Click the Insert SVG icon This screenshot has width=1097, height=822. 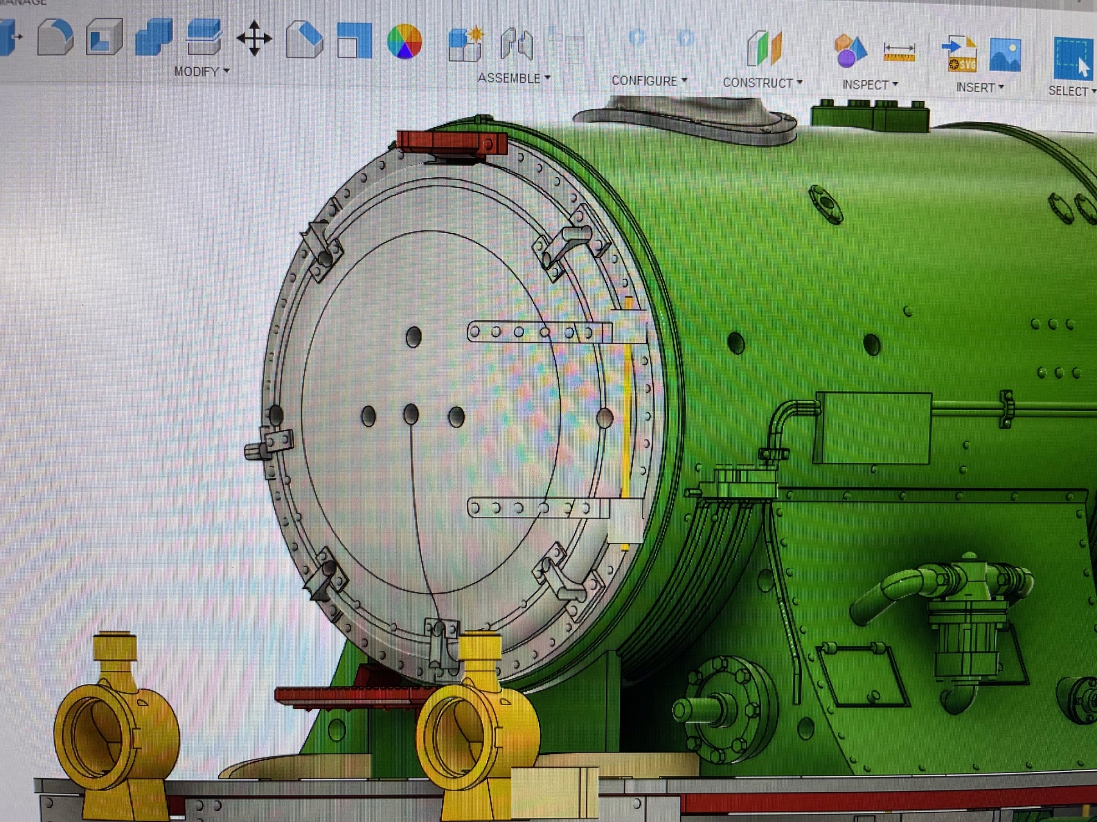coord(960,53)
